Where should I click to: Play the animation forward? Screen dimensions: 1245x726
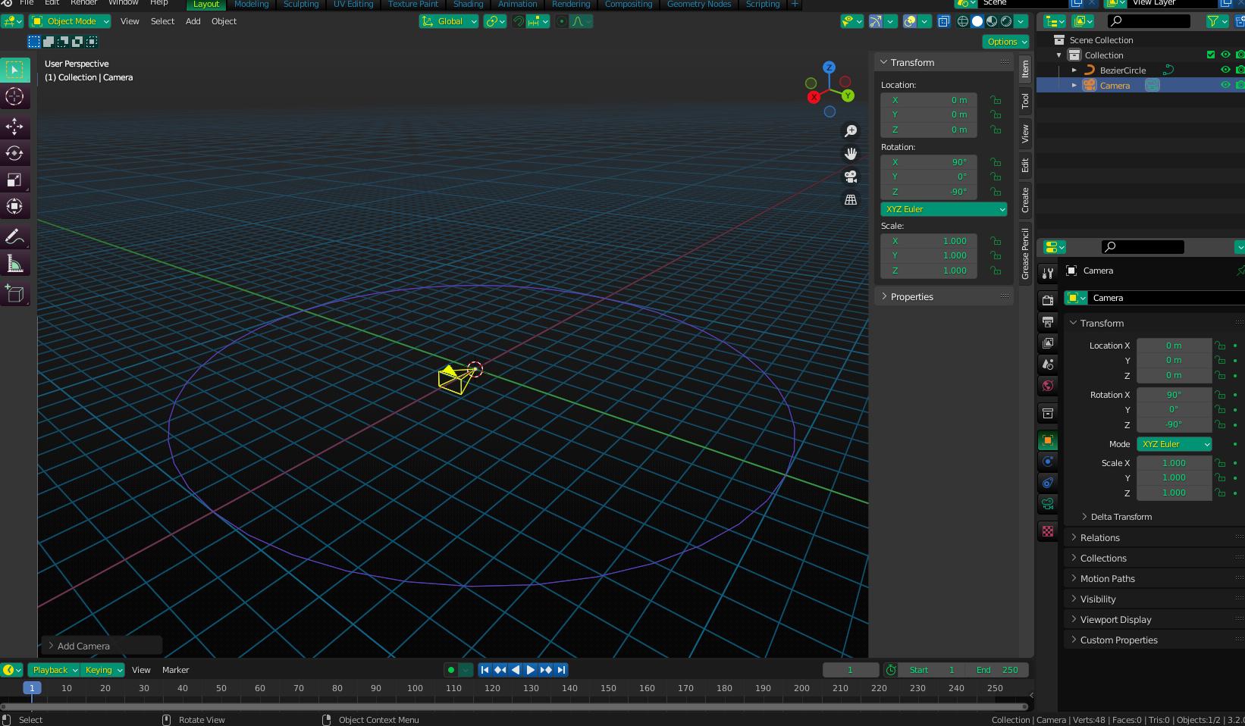[531, 670]
